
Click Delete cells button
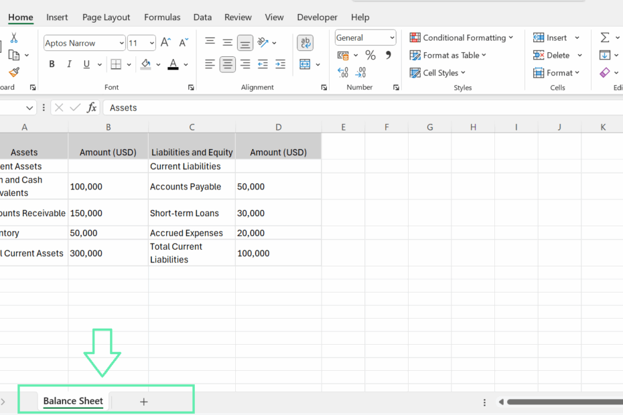[x=551, y=55]
